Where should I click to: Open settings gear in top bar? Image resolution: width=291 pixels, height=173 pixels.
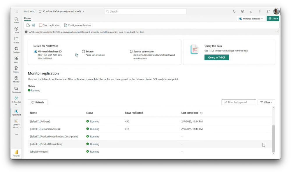[x=243, y=11]
